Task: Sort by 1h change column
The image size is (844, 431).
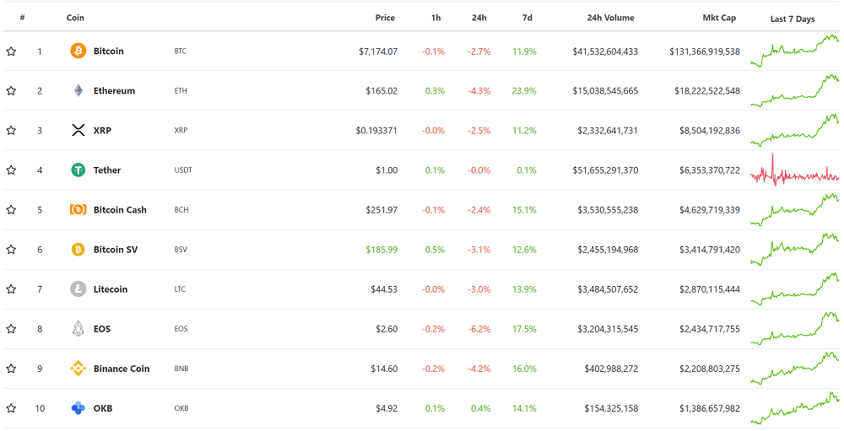Action: point(436,18)
